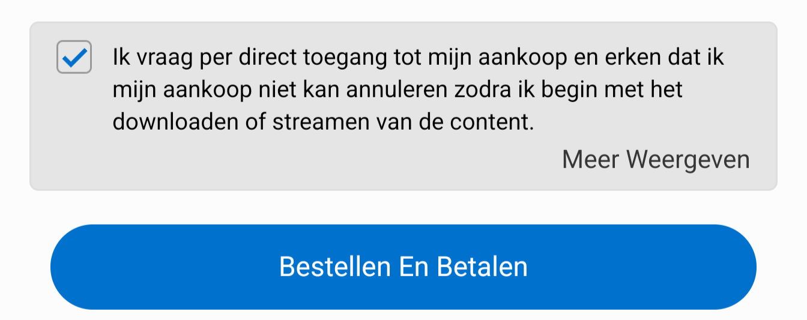Click the 'mijn aankoop niet kan annuleren' line
Viewport: 807px width, 320px height.
coord(397,90)
